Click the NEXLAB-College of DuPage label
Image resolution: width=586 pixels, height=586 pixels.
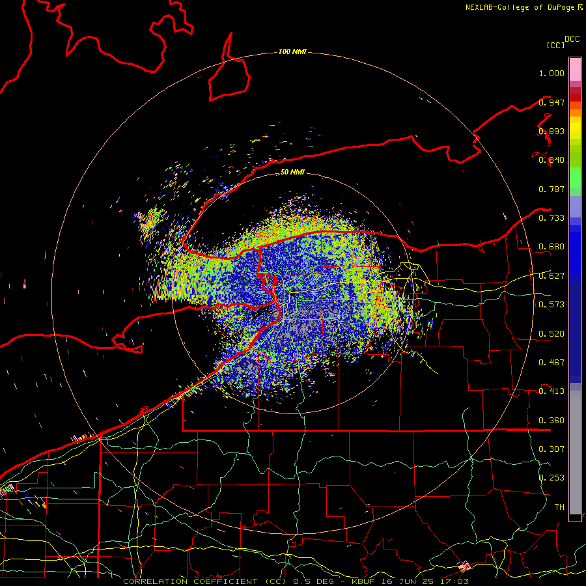(x=520, y=7)
